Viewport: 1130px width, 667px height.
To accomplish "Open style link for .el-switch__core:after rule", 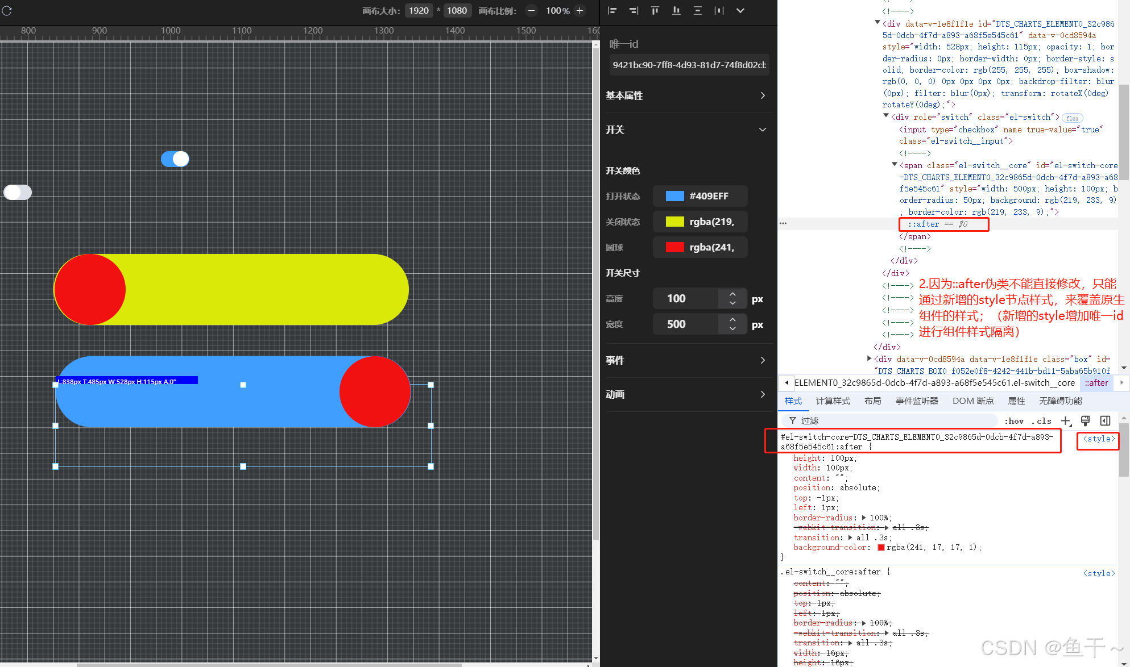I will (x=1099, y=573).
